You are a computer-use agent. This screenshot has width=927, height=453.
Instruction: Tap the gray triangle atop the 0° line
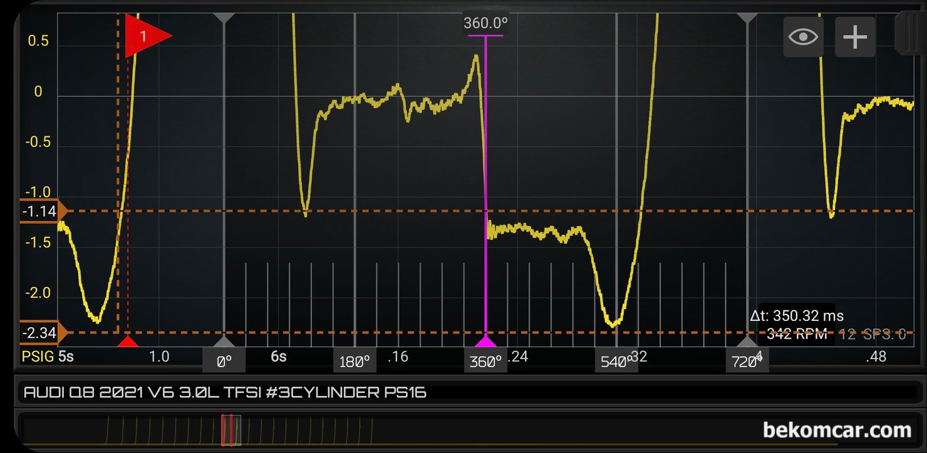(x=224, y=18)
